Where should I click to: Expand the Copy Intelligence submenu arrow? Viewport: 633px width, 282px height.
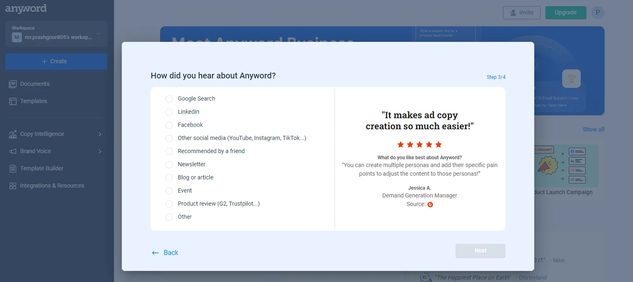pyautogui.click(x=100, y=134)
